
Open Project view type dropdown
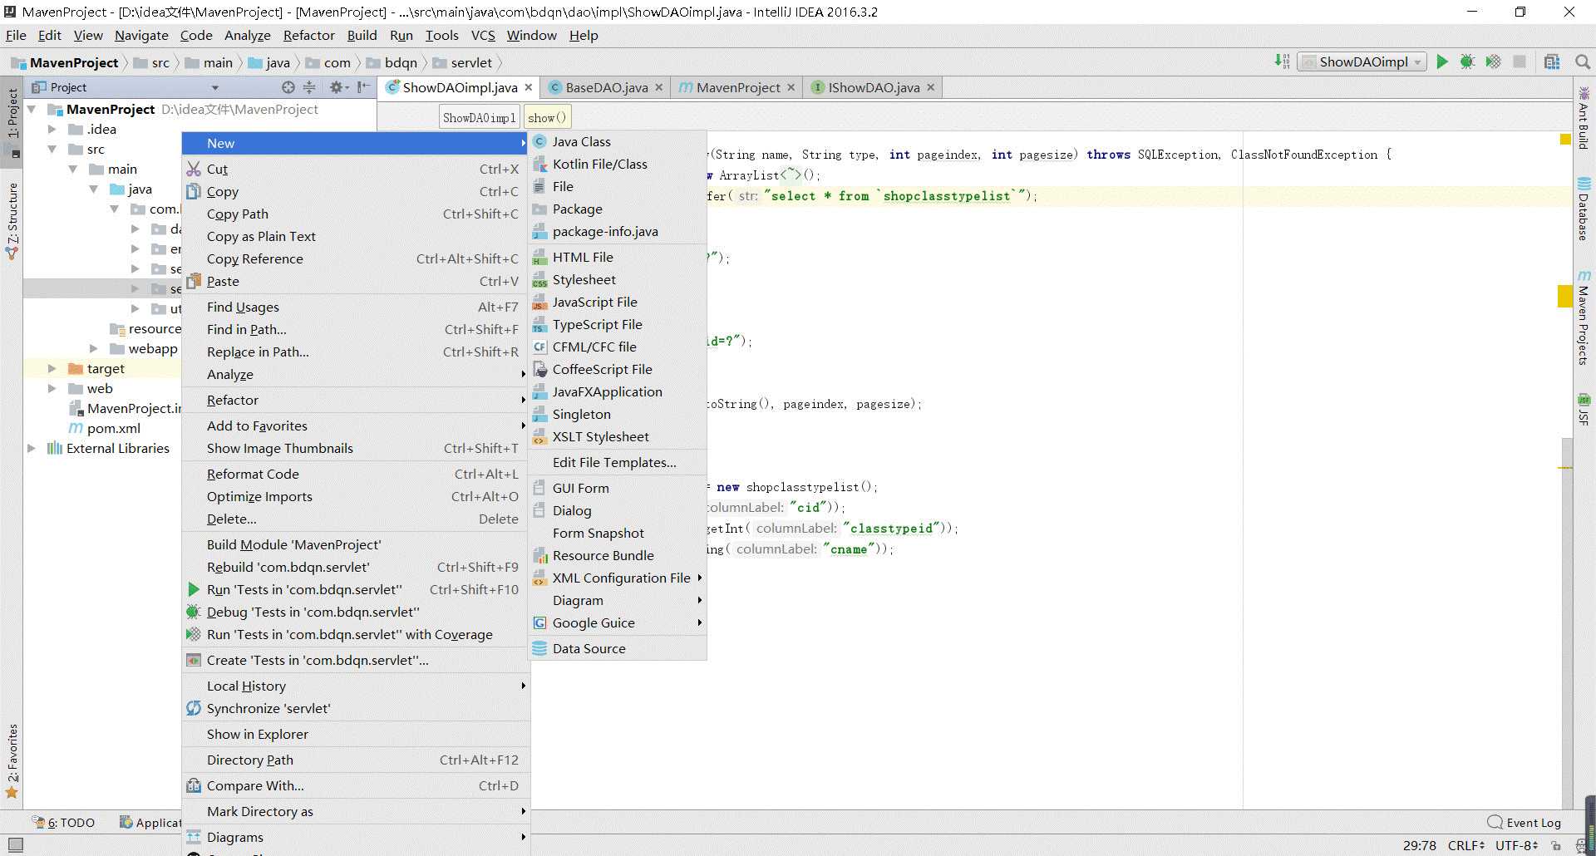click(214, 87)
